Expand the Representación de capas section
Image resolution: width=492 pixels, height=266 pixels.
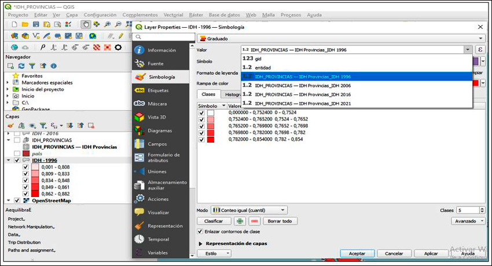click(x=201, y=243)
